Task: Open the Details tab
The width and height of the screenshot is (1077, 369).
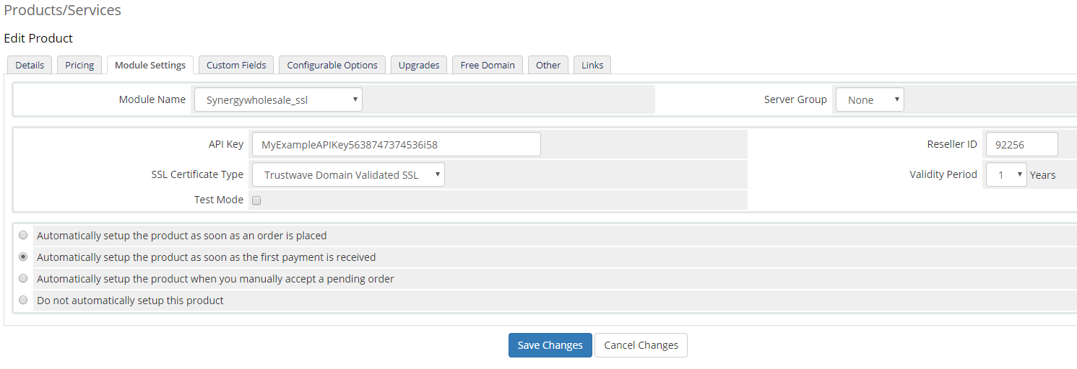Action: pos(30,65)
